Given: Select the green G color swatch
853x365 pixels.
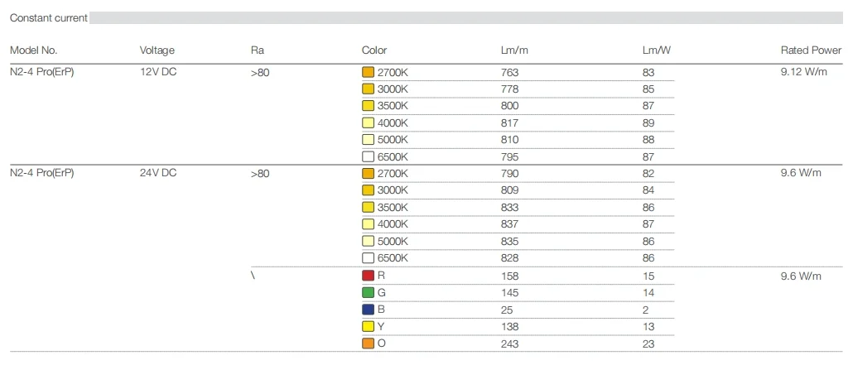Looking at the screenshot, I should coord(369,292).
